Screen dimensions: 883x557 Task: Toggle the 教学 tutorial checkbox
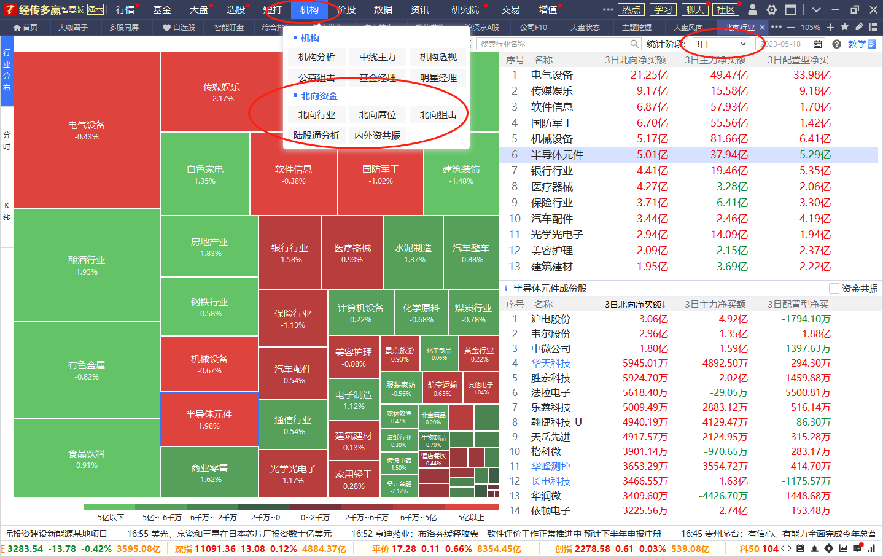pos(871,44)
